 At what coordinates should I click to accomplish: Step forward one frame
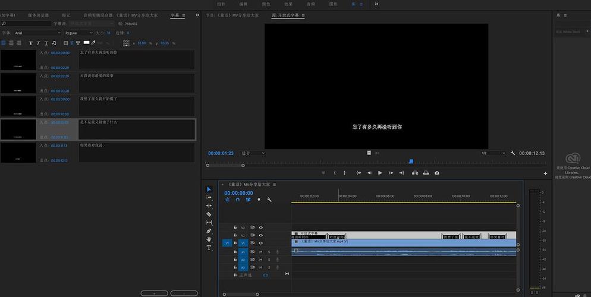click(x=391, y=173)
